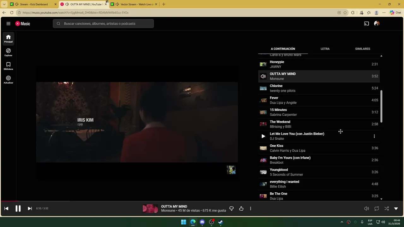404x227 pixels.
Task: Click the cast to device icon
Action: pyautogui.click(x=366, y=24)
